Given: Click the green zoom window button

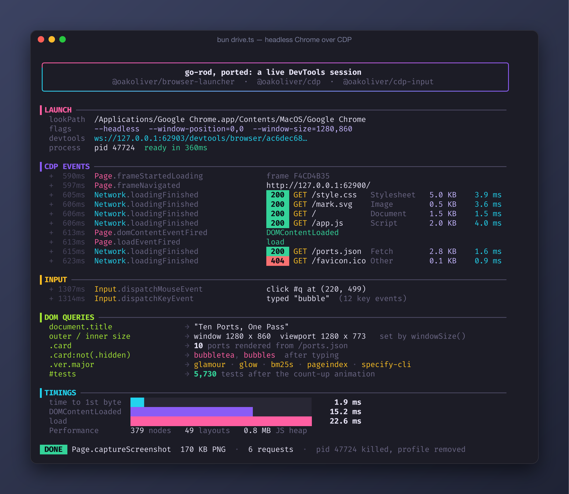Looking at the screenshot, I should point(63,39).
